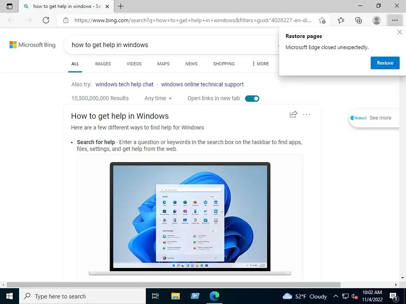Open the muted volume tray icon
This screenshot has height=304, width=406.
pyautogui.click(x=355, y=296)
